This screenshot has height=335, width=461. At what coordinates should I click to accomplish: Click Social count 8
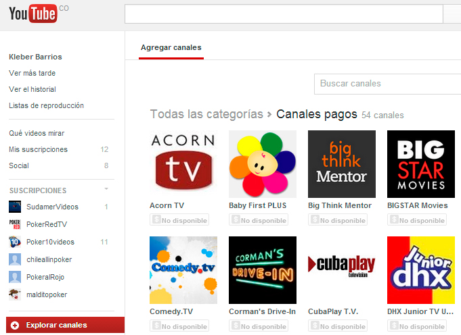click(x=106, y=165)
